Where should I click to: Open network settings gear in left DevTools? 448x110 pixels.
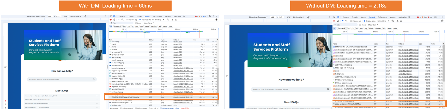tap(216, 19)
